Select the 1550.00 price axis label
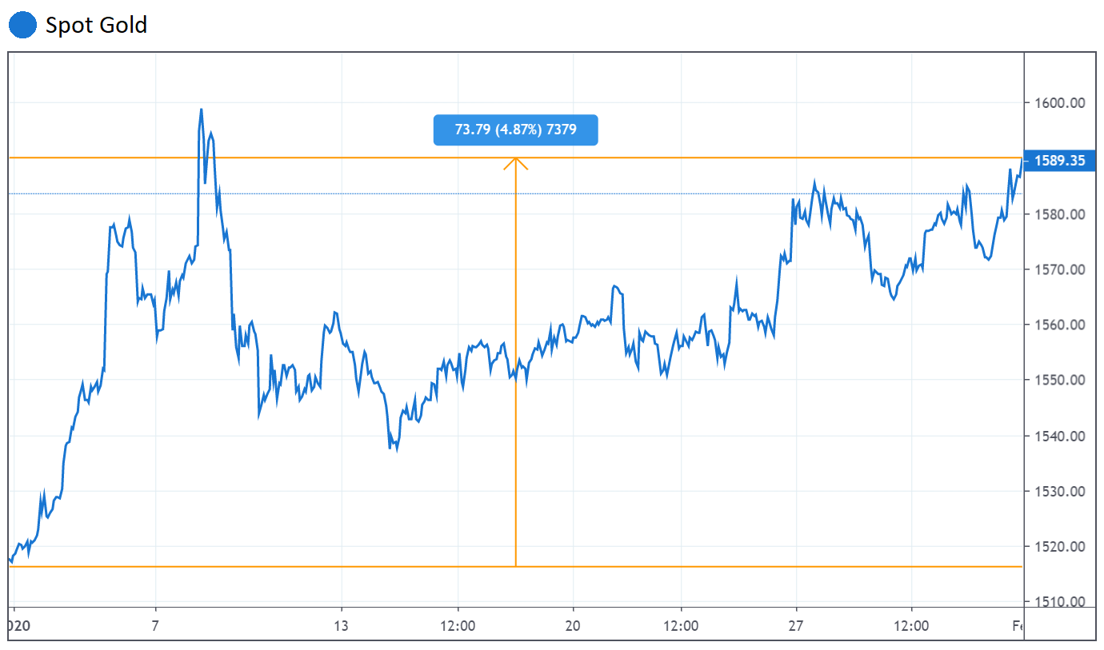This screenshot has height=650, width=1104. [x=1059, y=380]
